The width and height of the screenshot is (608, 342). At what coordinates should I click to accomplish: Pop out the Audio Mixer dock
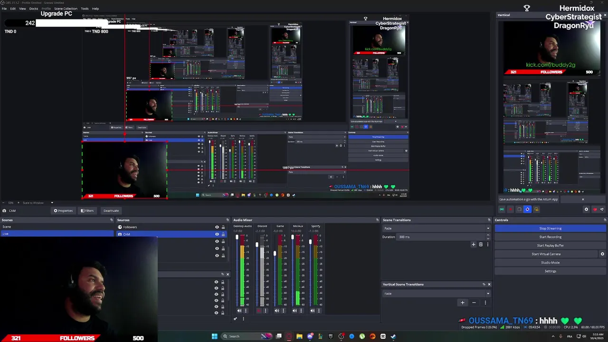378,220
